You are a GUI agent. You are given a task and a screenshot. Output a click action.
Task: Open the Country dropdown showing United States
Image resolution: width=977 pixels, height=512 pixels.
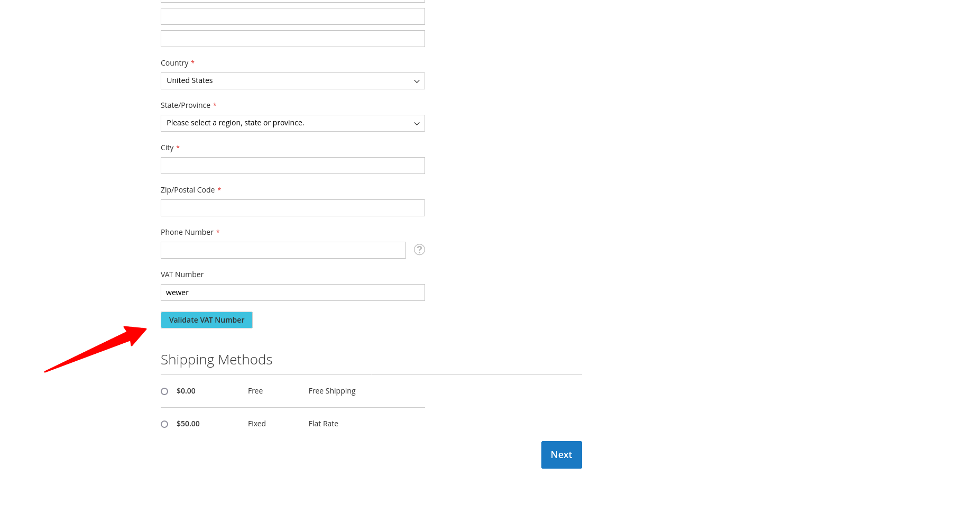(292, 81)
